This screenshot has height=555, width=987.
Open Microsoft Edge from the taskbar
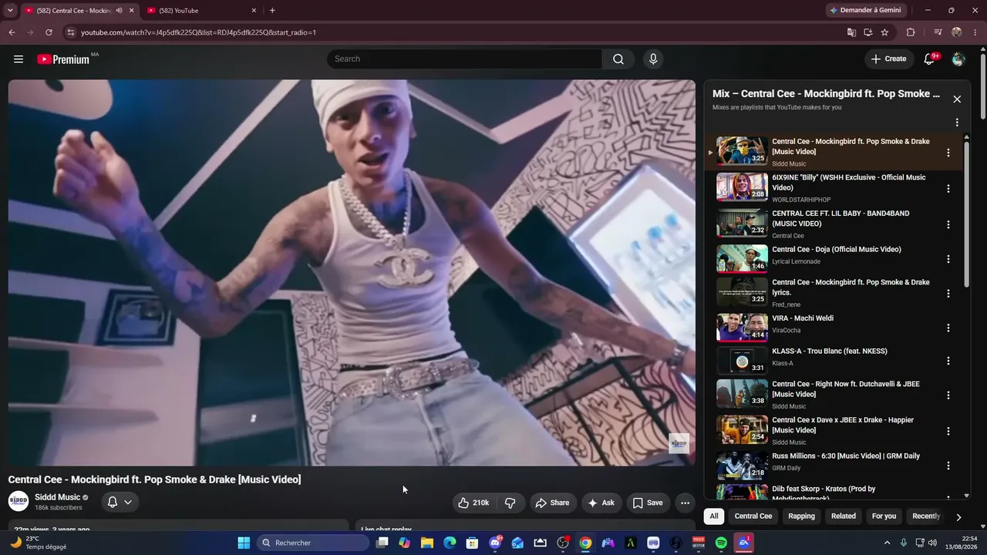[450, 543]
